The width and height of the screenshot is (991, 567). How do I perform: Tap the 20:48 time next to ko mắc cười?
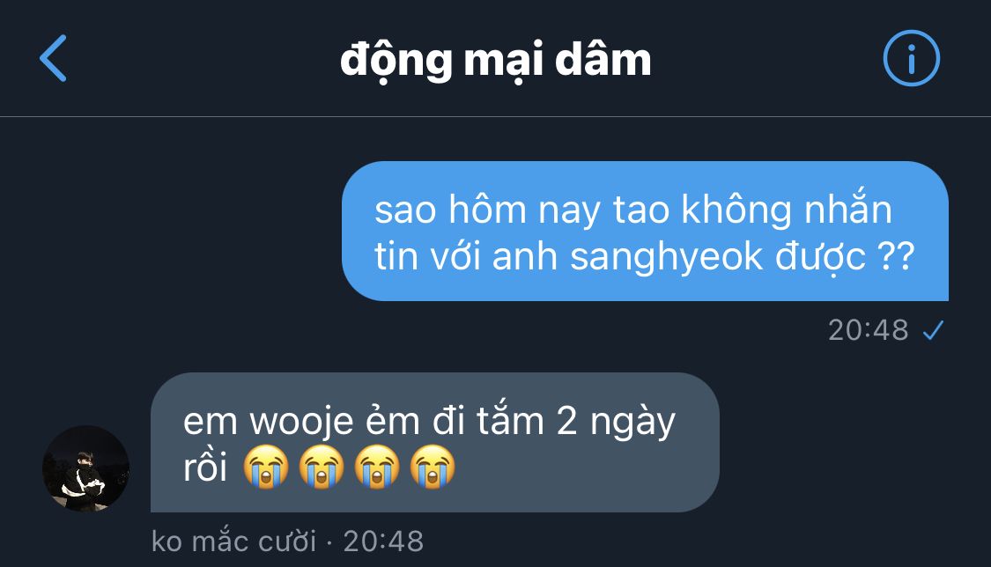coord(384,541)
